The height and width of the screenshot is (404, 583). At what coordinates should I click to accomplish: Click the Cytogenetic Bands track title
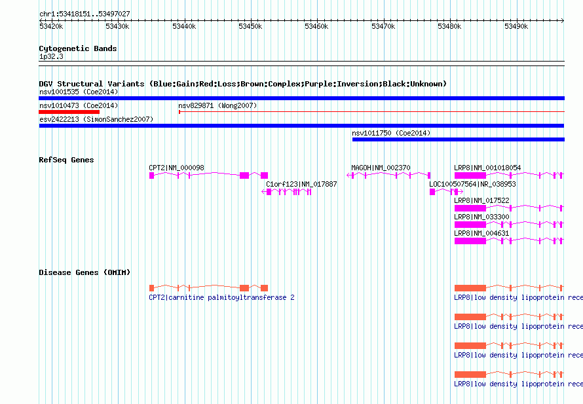click(78, 48)
